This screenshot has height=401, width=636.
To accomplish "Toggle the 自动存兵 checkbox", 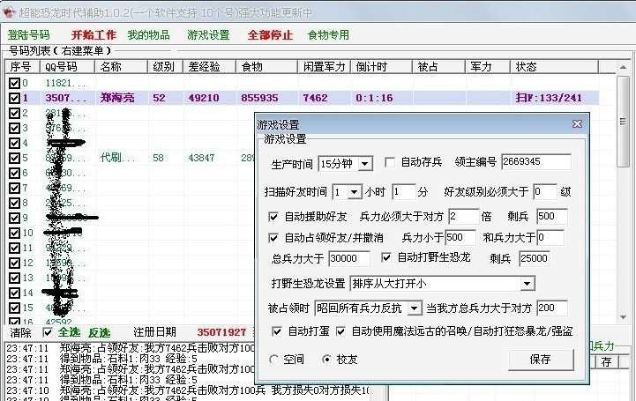I will (390, 163).
